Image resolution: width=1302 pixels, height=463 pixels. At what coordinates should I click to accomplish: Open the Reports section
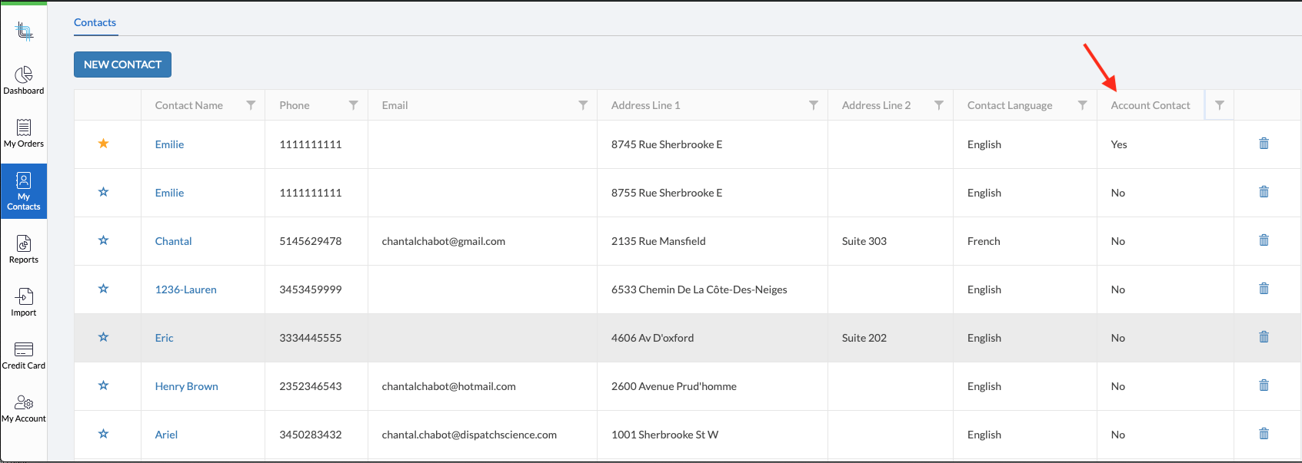[24, 250]
